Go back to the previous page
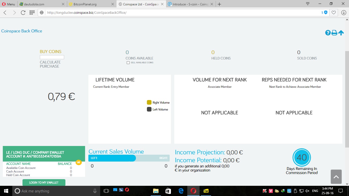 click(5, 13)
